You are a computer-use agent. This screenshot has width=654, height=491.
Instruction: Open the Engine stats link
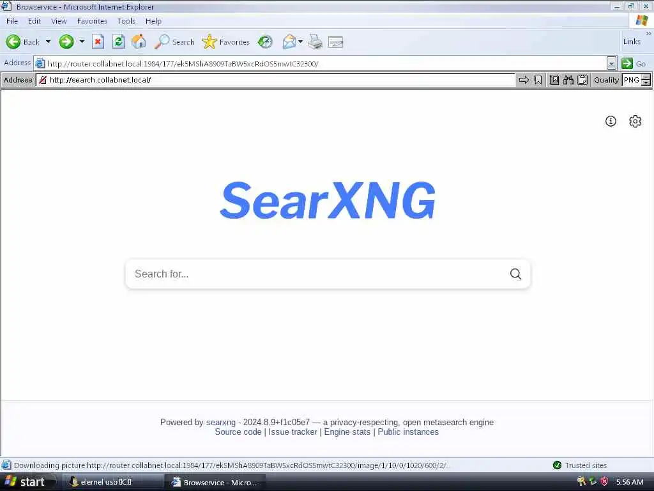[x=347, y=432]
